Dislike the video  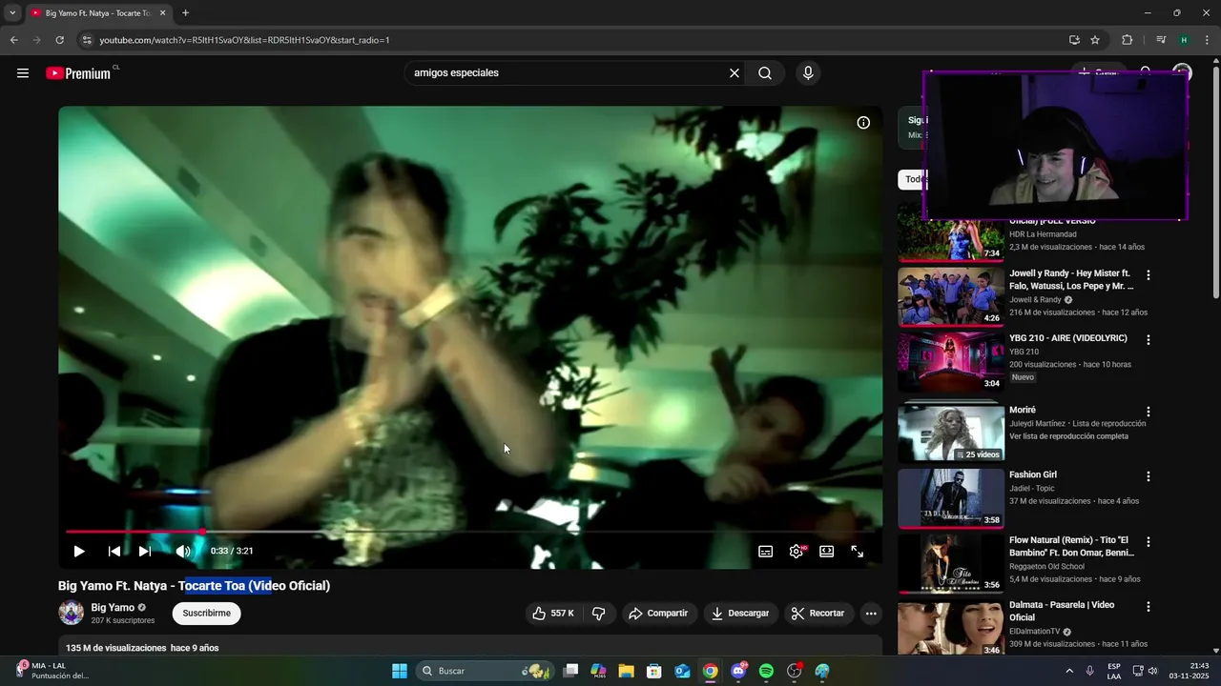(x=599, y=614)
